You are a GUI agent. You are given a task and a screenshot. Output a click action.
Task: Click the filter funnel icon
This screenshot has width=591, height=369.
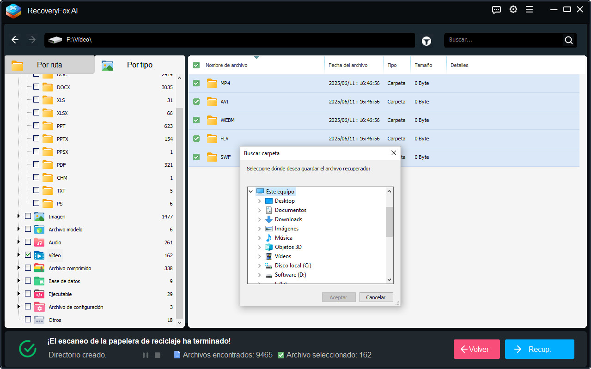(x=426, y=41)
